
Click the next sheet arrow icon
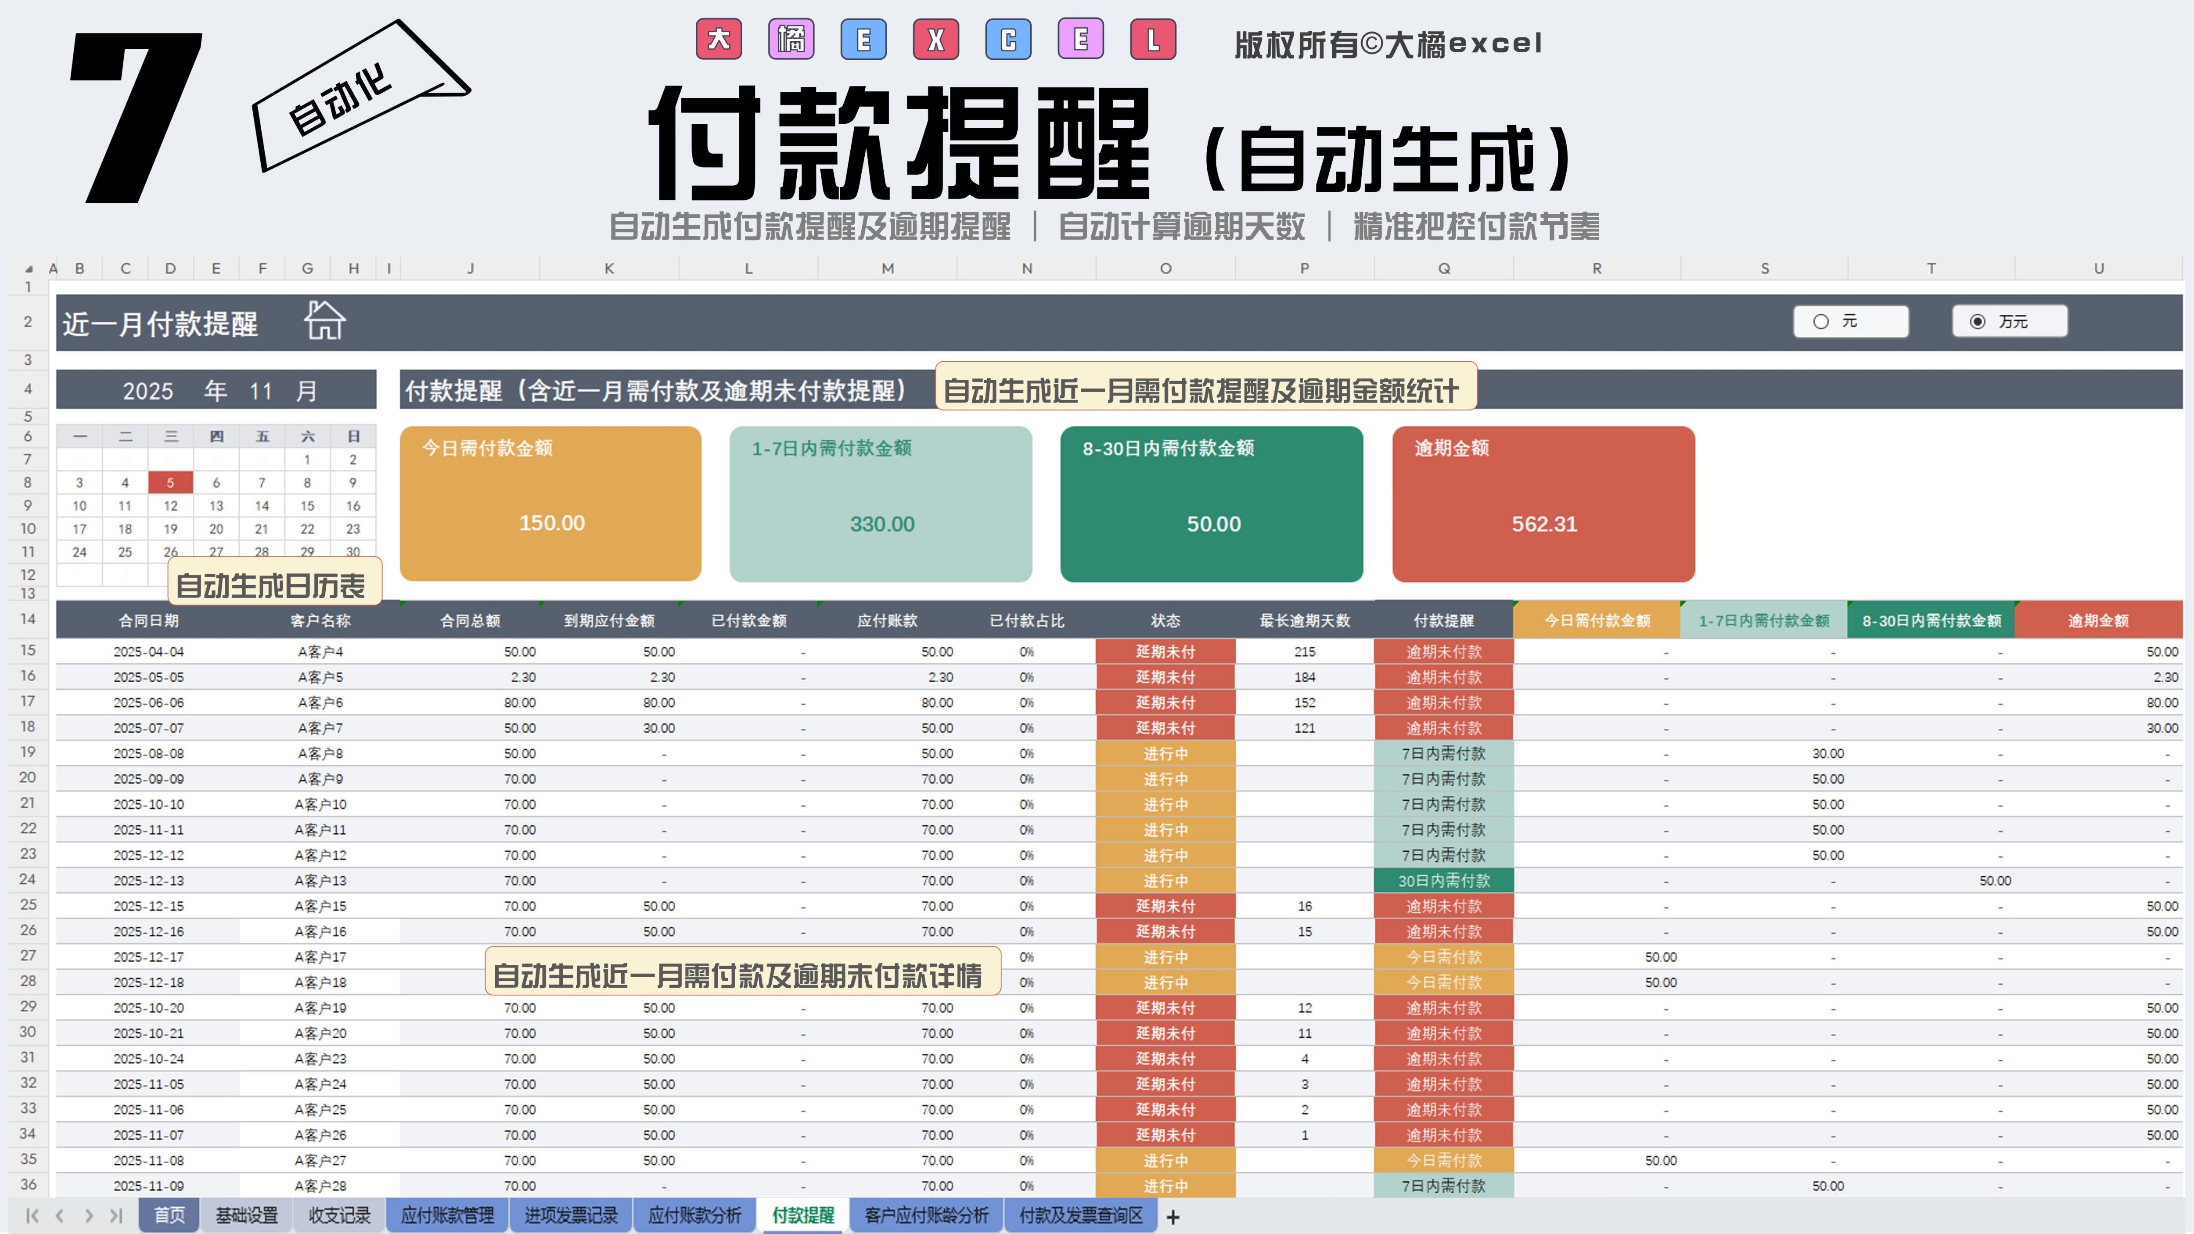point(89,1216)
